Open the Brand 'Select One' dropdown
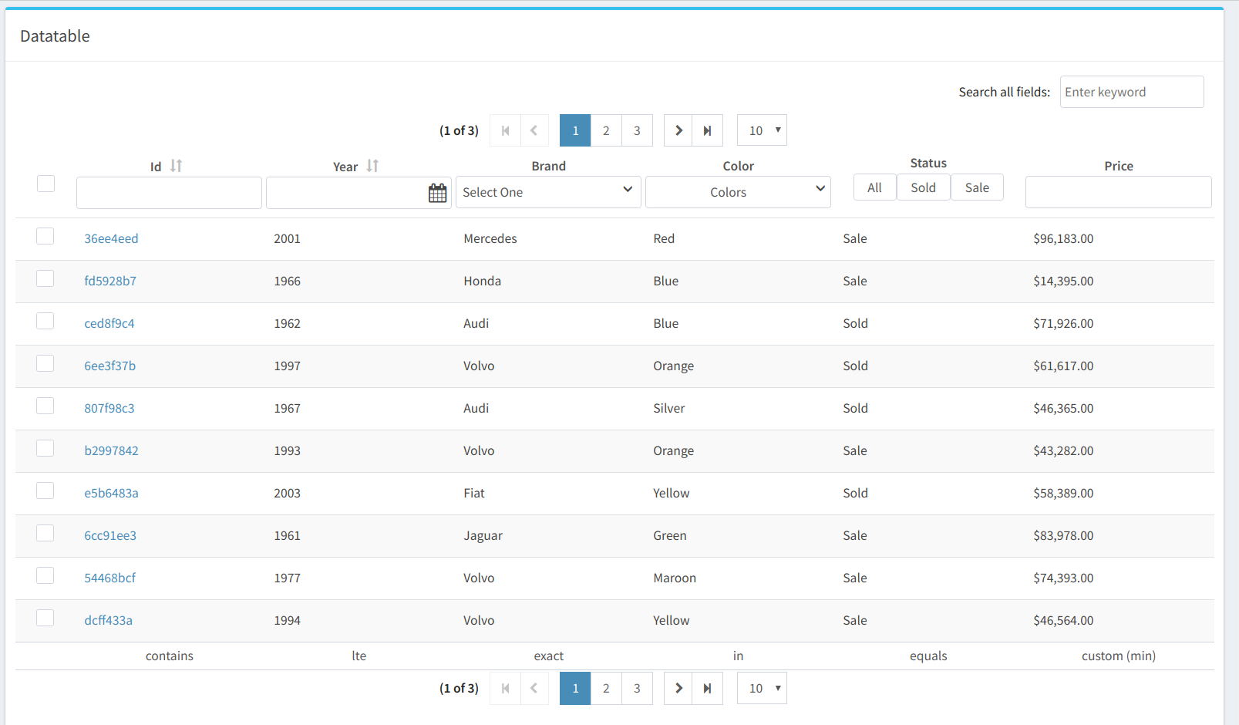 pyautogui.click(x=547, y=192)
